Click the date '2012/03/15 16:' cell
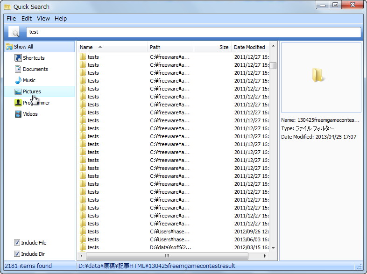 click(252, 247)
